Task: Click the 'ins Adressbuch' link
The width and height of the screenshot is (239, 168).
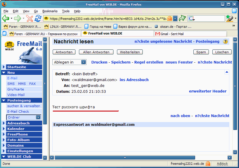Action: click(x=134, y=80)
